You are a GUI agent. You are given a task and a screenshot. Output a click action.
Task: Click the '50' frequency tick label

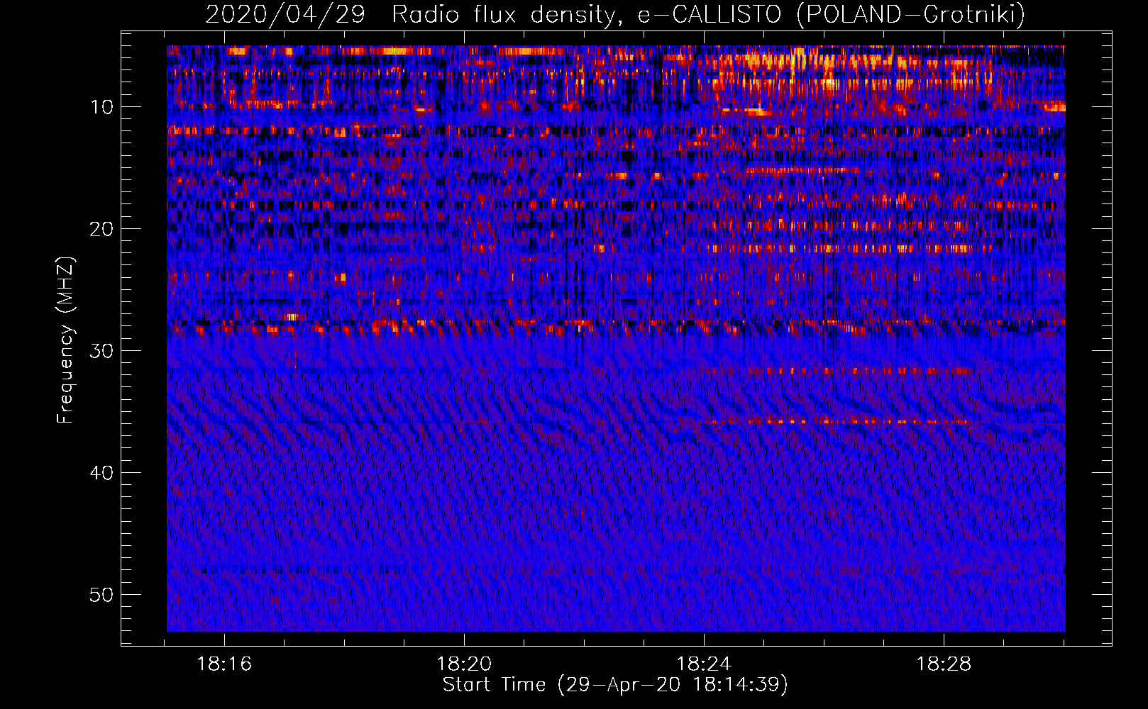coord(101,595)
